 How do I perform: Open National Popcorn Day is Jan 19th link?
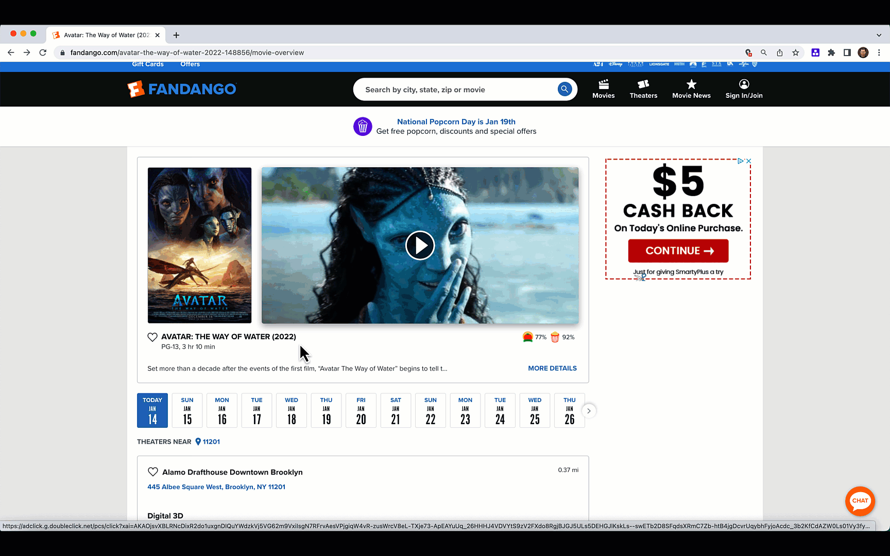point(456,121)
